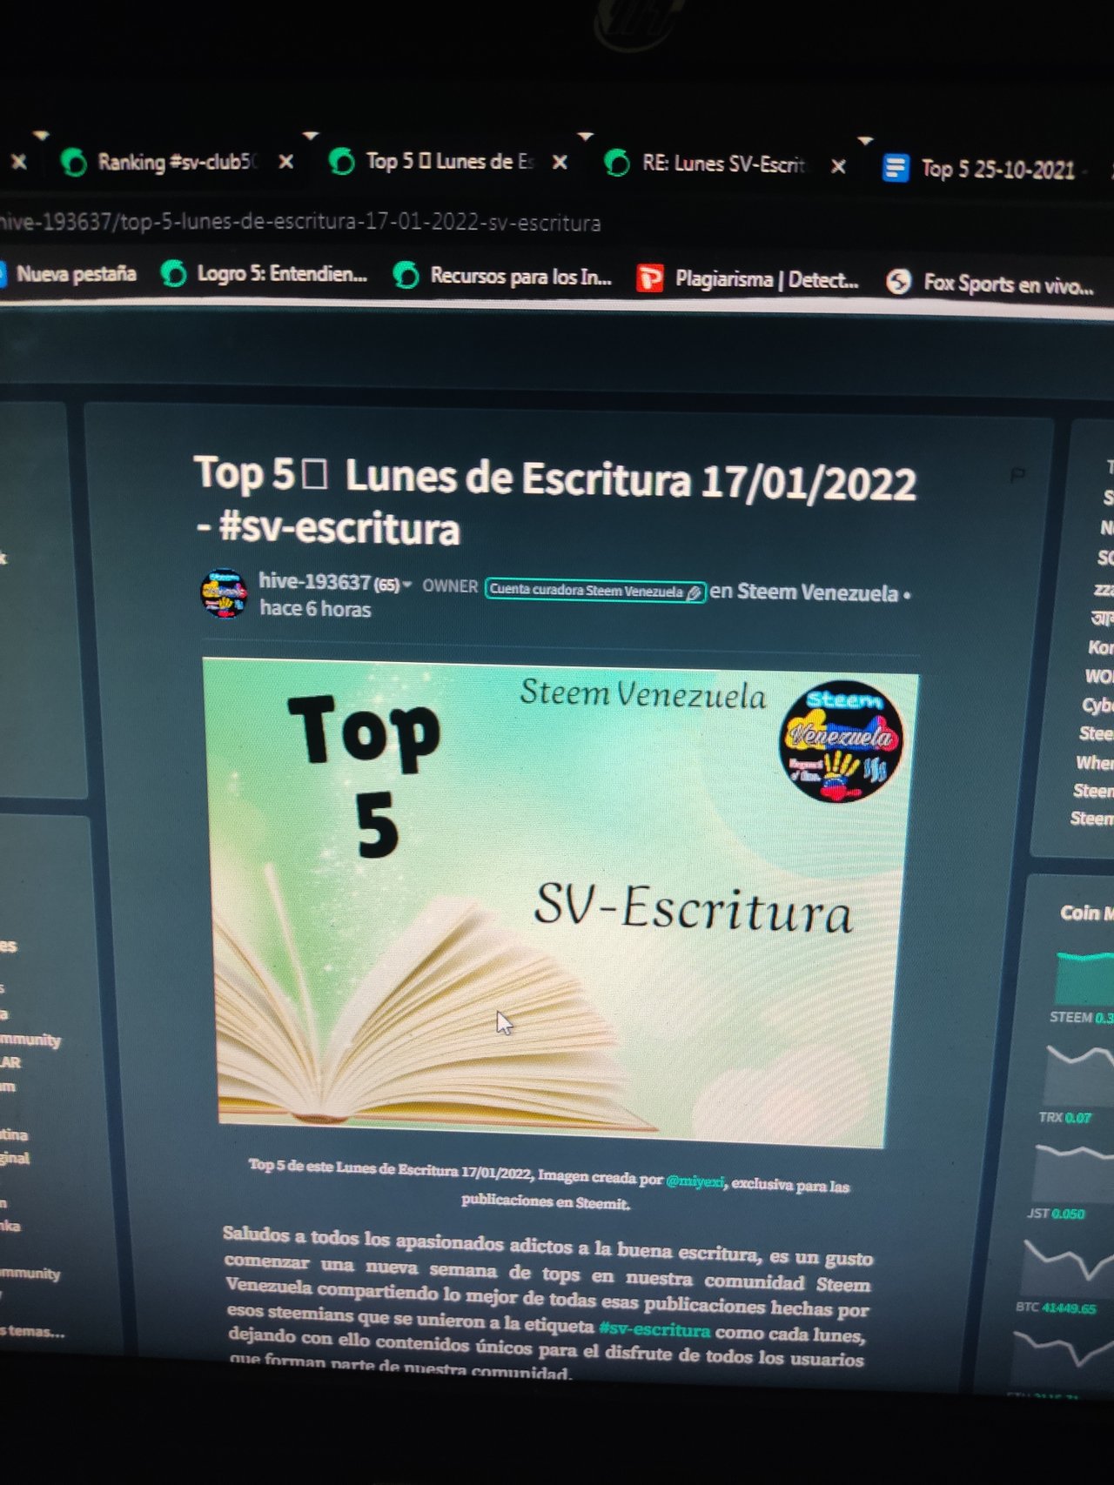Click the Steemit icon beside Recursos bookmark
The image size is (1114, 1485).
click(x=406, y=276)
